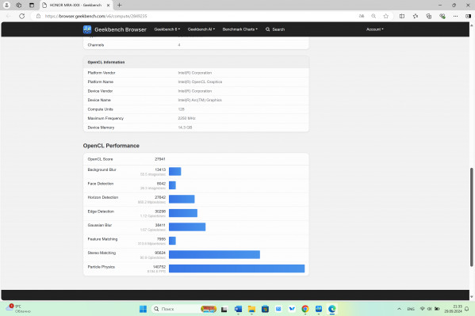Open Edge Settings and more menu

pos(455,16)
